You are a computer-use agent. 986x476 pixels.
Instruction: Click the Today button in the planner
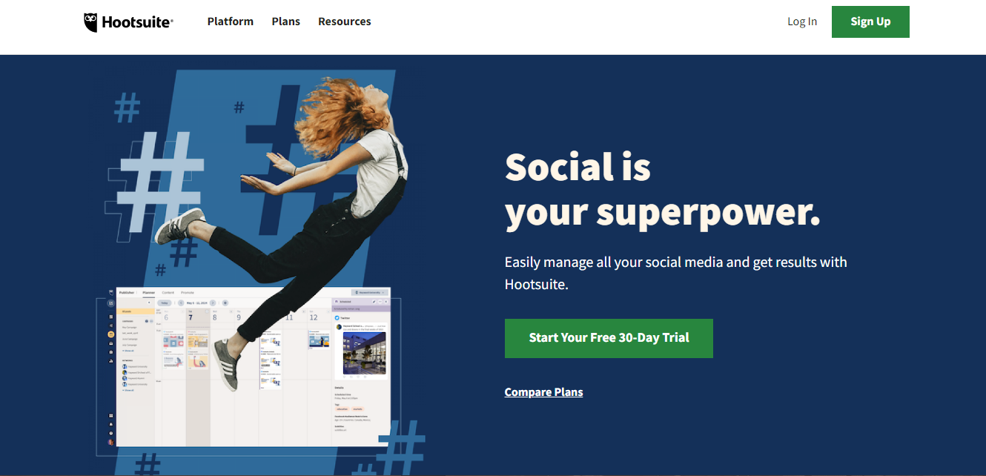pyautogui.click(x=165, y=303)
